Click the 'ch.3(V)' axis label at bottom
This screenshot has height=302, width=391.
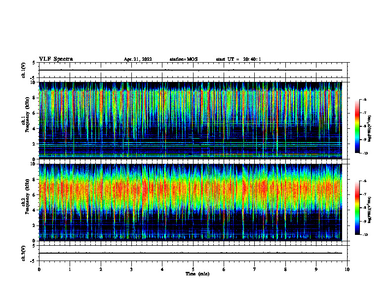(x=23, y=253)
